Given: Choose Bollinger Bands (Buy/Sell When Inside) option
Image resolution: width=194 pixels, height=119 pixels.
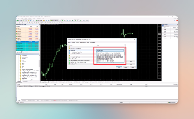Looking at the screenshot, I should 104,59.
